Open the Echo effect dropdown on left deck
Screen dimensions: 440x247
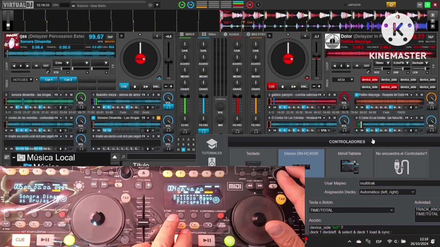point(67,63)
